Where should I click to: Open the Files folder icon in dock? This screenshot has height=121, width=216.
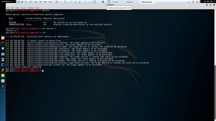3,54
